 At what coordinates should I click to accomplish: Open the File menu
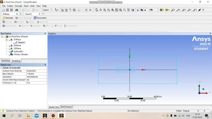point(4,6)
